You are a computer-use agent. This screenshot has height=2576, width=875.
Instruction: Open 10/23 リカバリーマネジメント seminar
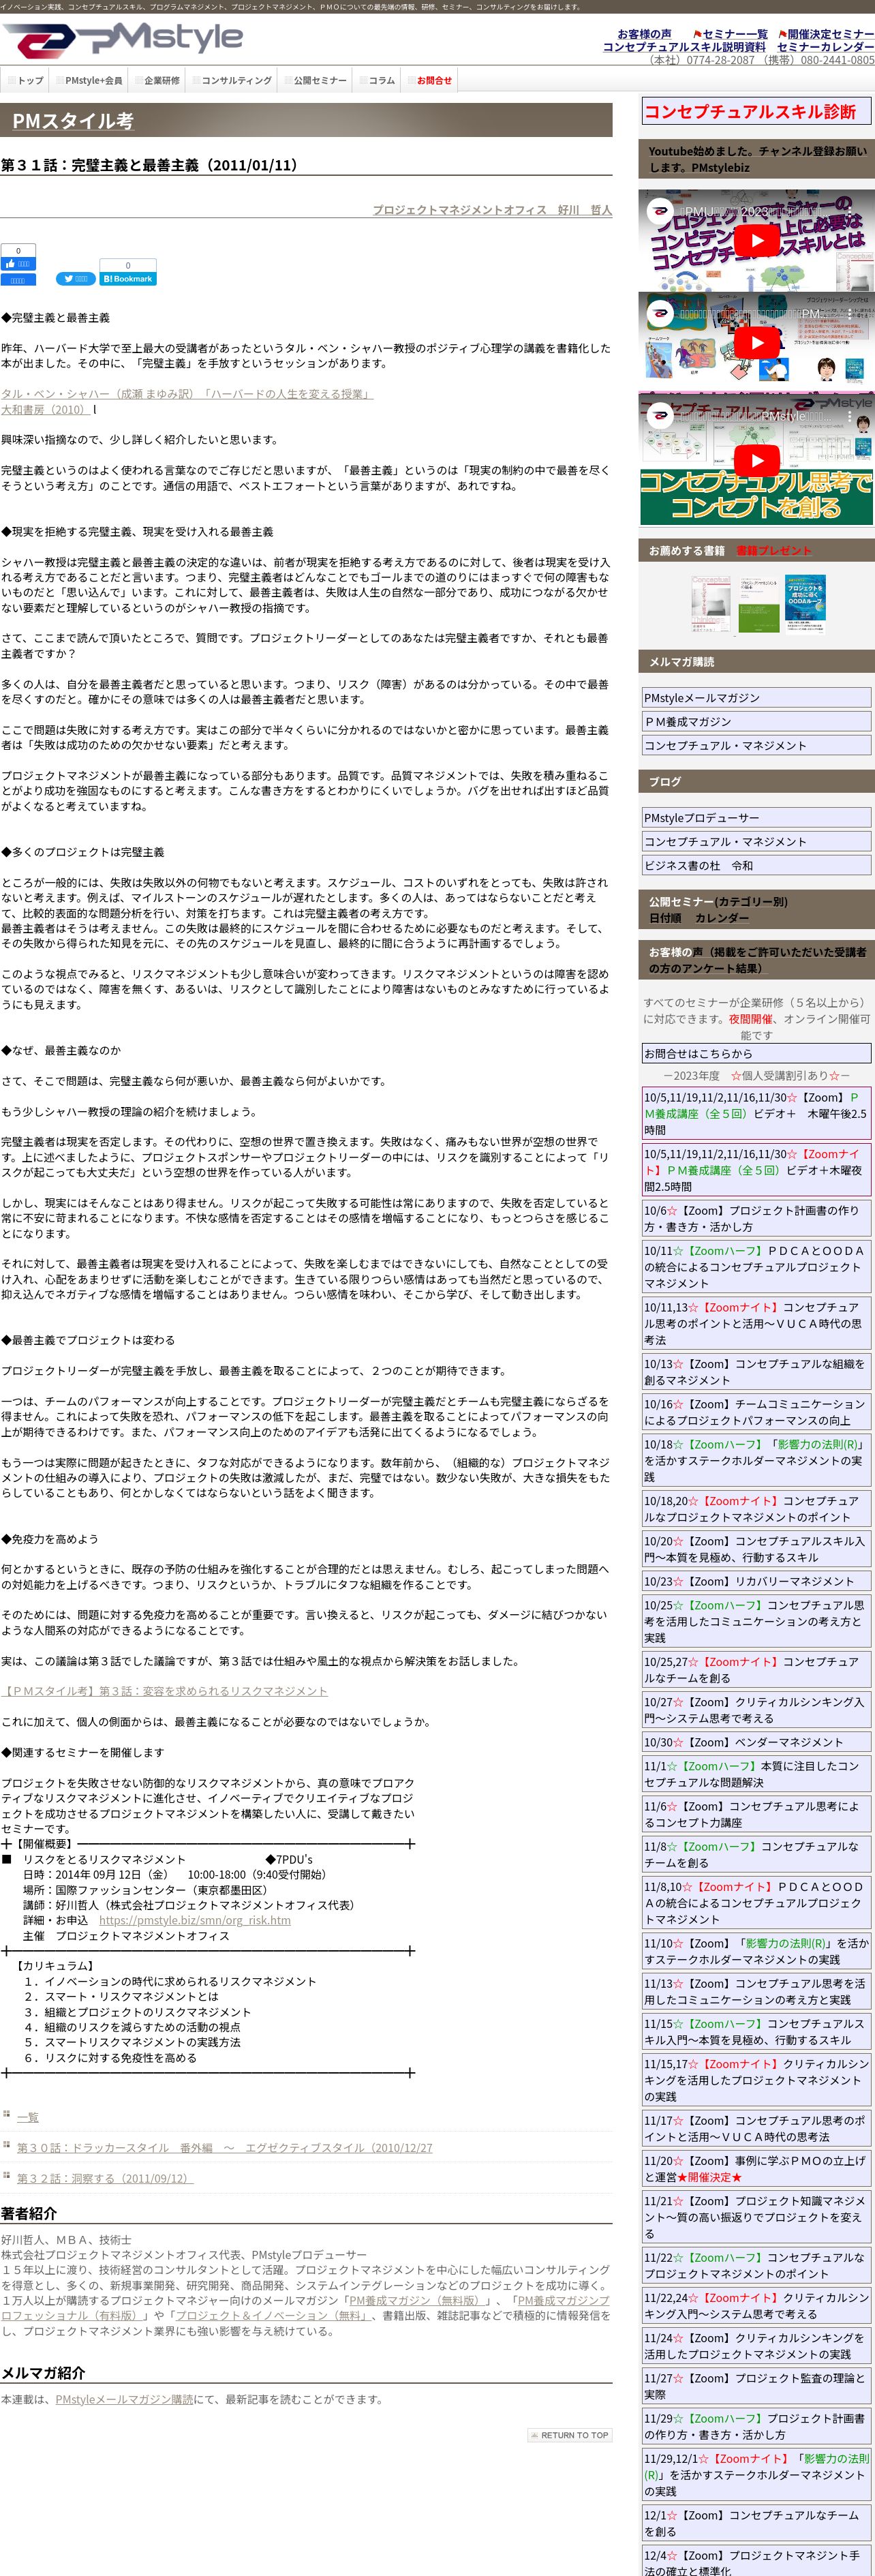point(756,1581)
